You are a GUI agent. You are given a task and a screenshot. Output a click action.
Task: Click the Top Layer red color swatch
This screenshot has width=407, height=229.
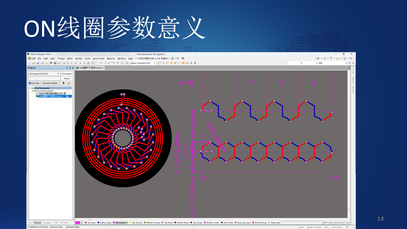[x=86, y=223]
